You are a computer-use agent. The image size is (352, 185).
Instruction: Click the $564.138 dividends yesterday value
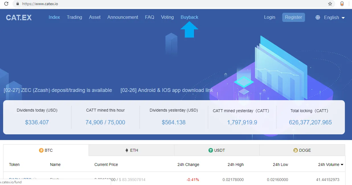[174, 122]
